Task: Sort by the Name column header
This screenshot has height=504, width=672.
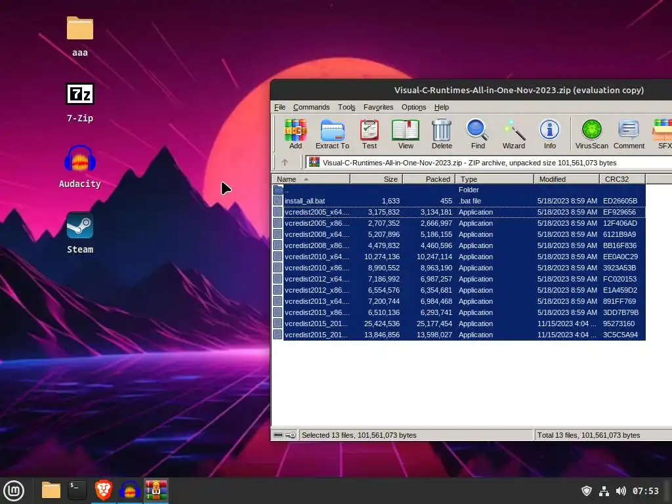Action: pyautogui.click(x=310, y=179)
